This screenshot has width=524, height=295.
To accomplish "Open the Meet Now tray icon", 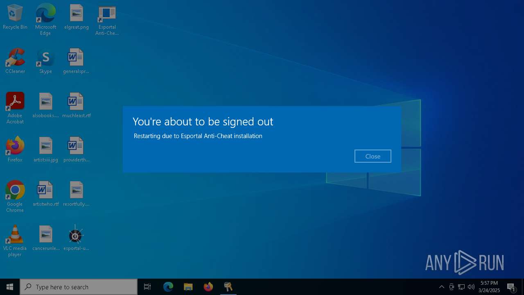I will click(452, 287).
